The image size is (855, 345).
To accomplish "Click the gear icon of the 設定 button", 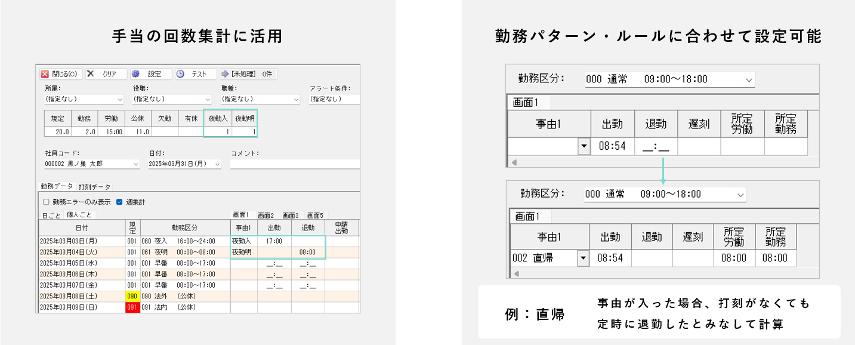I will [x=135, y=74].
